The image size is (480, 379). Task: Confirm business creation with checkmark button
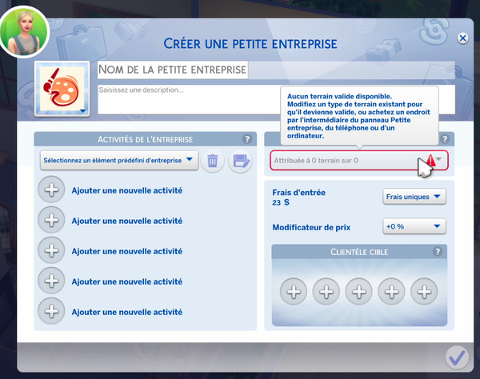point(457,356)
